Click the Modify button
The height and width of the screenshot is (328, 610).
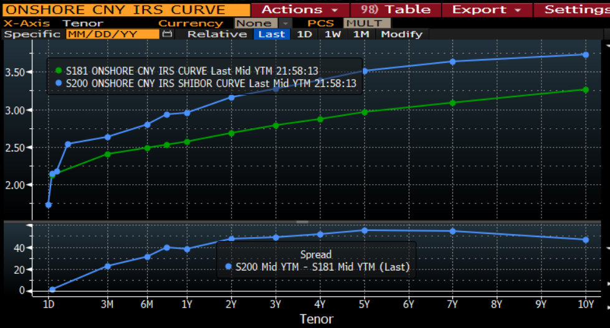[x=401, y=34]
